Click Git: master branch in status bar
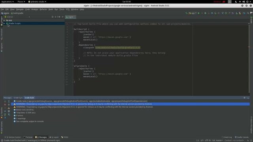This screenshot has height=142, width=253. (217, 140)
